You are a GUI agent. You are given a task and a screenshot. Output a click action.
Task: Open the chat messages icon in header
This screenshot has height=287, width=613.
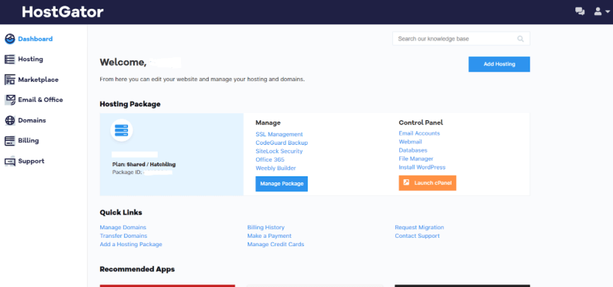tap(580, 11)
